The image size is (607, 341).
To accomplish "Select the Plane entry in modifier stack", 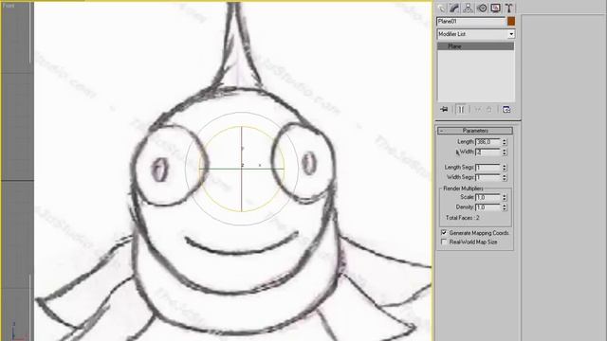I will coord(475,46).
